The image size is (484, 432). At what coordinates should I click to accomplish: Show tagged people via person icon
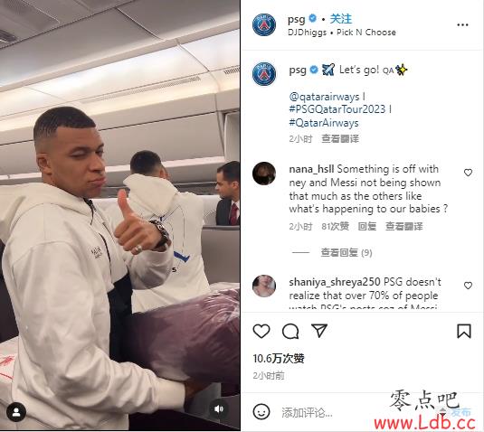point(16,412)
